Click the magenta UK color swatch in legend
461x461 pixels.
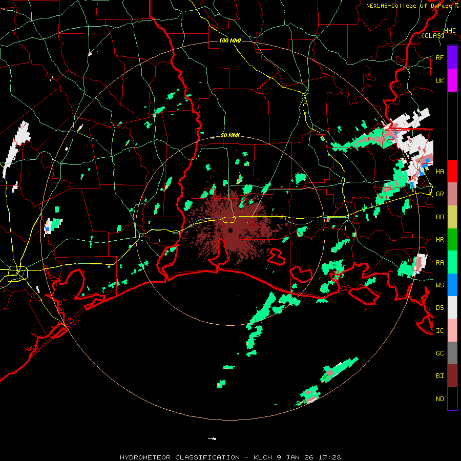[x=452, y=80]
